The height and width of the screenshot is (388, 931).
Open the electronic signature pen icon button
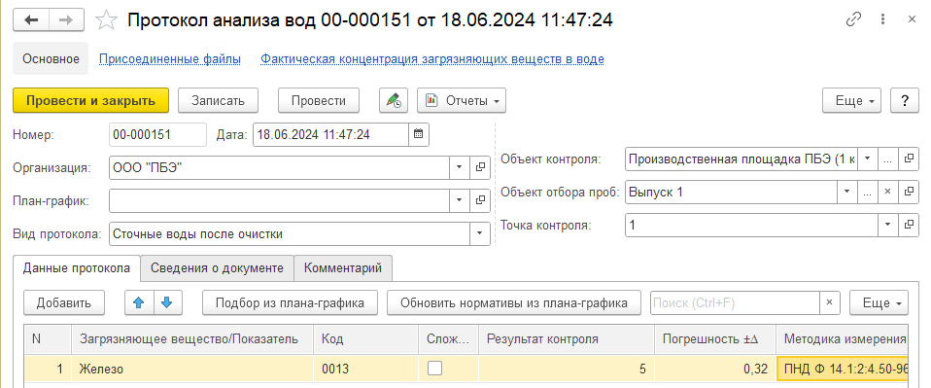[x=393, y=100]
